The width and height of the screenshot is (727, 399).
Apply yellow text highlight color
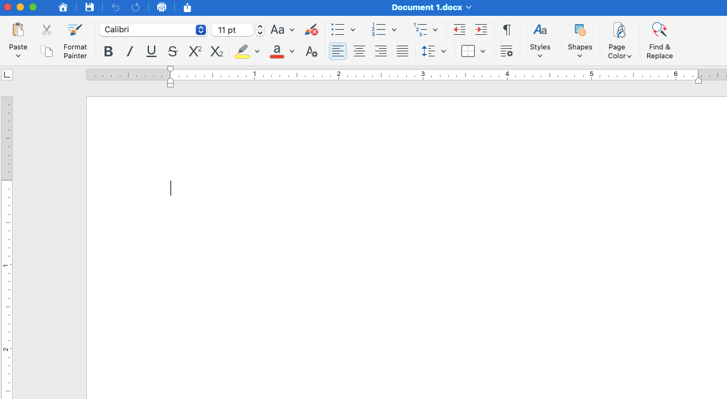(x=242, y=51)
